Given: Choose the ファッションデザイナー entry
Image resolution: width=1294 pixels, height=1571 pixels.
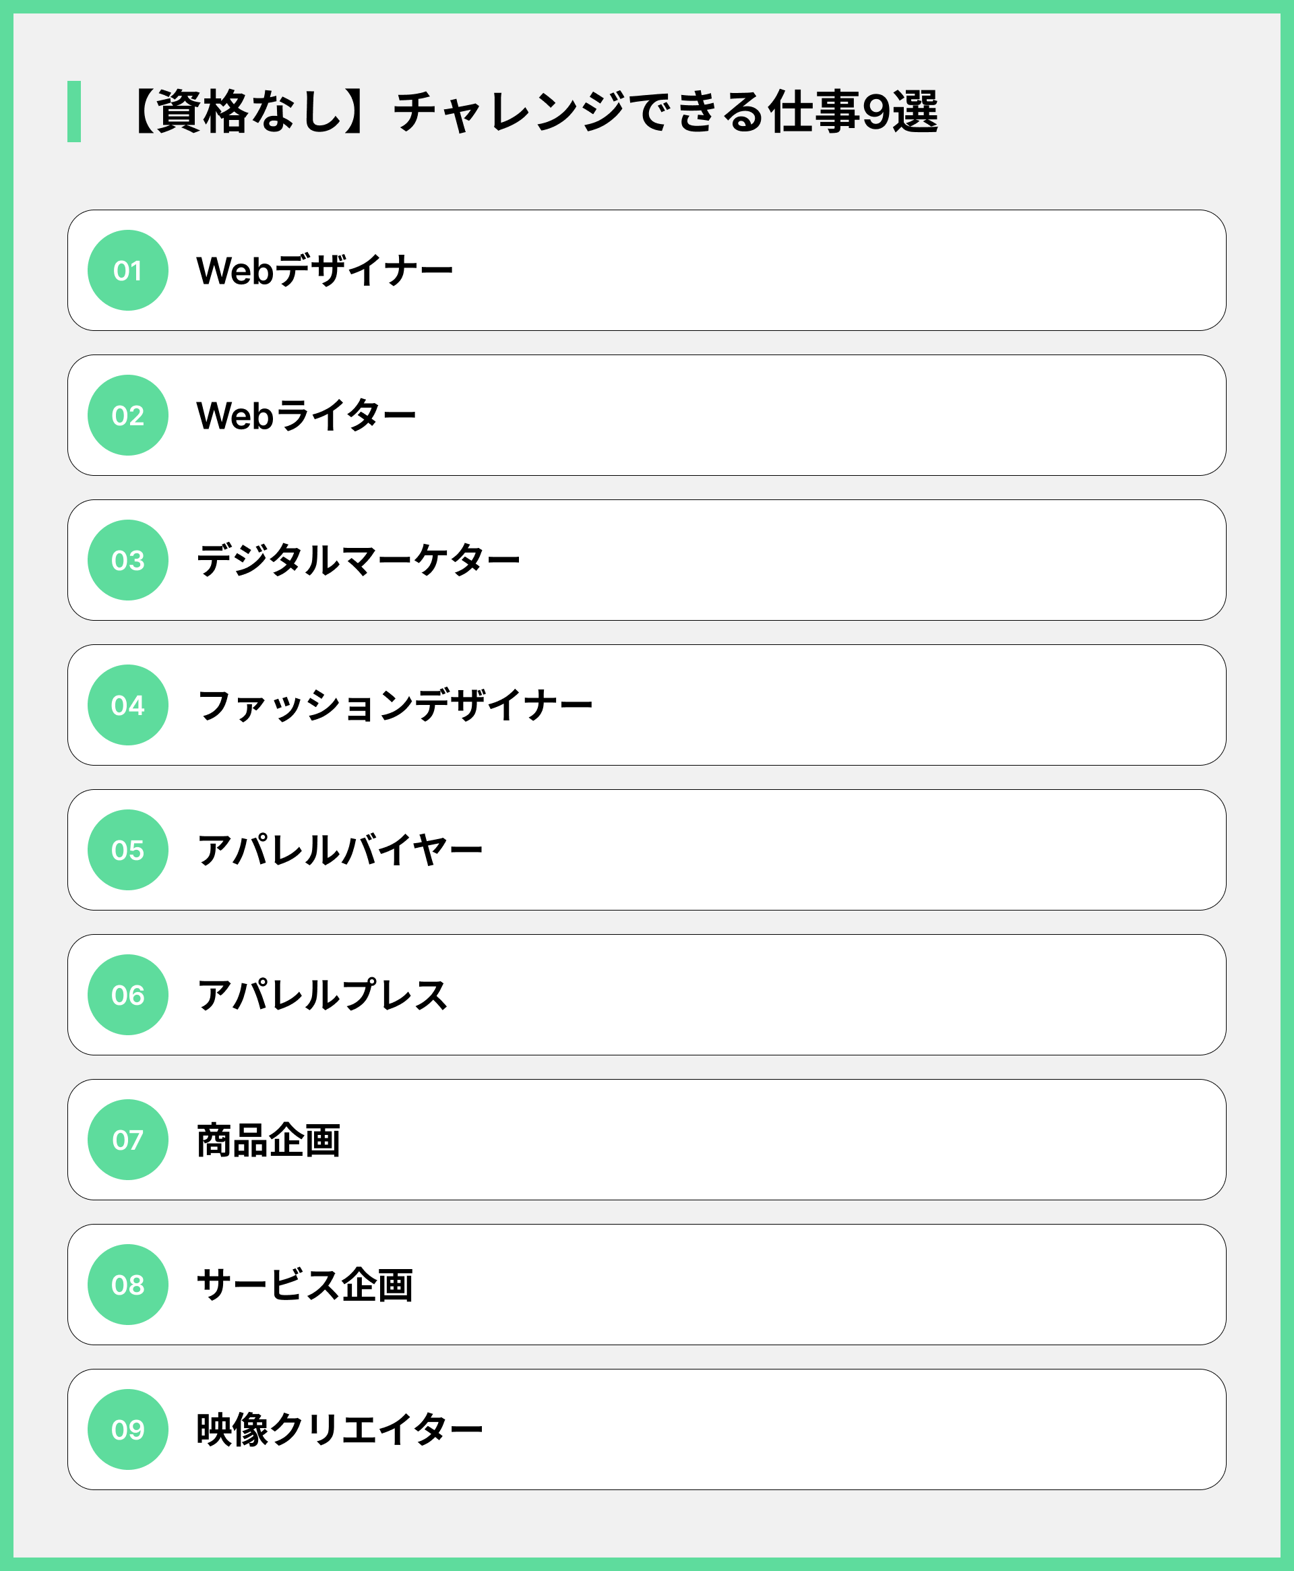Looking at the screenshot, I should pos(394,705).
